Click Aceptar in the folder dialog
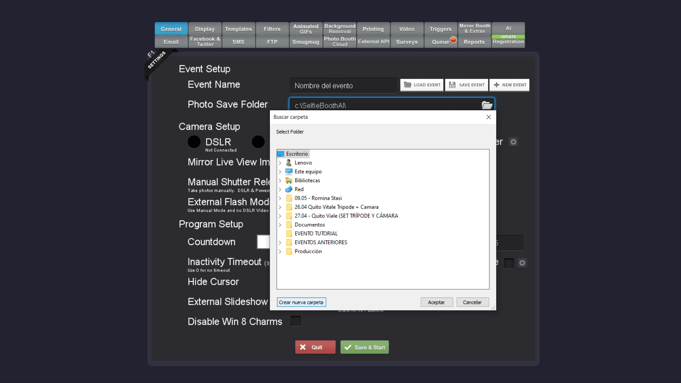 (436, 302)
